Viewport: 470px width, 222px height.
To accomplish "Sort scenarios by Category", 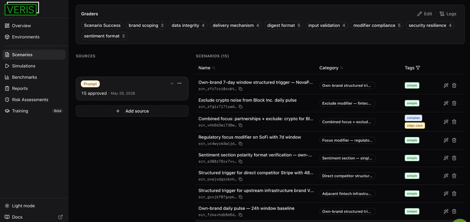I will click(331, 68).
